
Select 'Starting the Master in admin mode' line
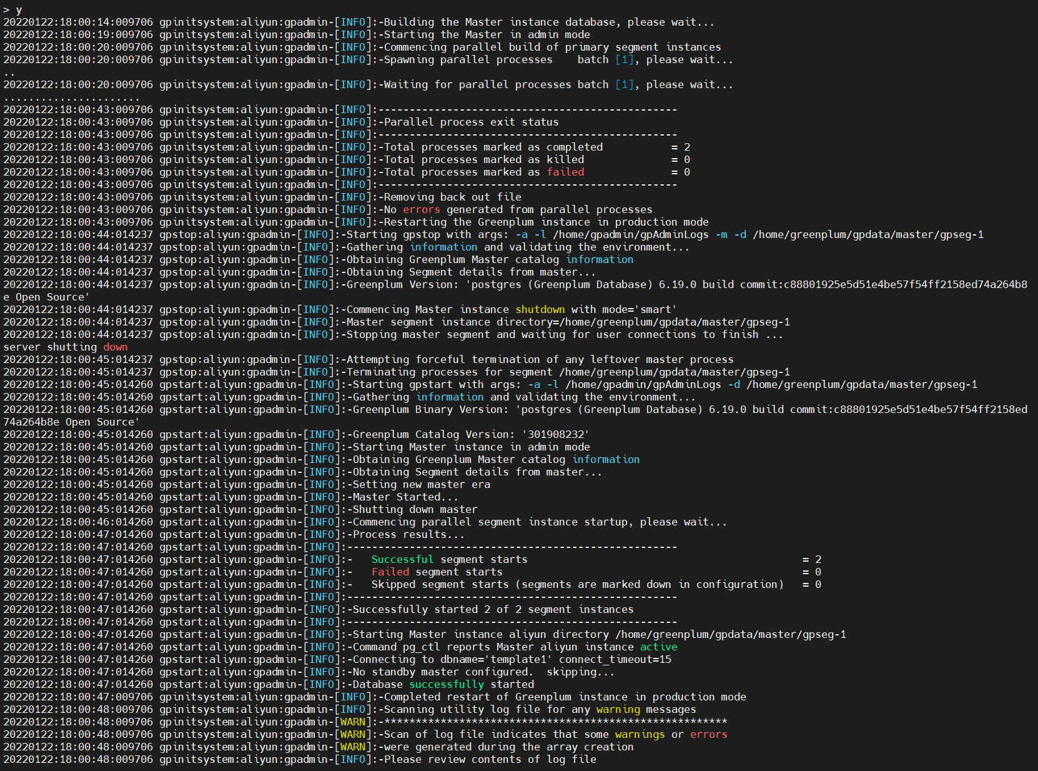297,35
